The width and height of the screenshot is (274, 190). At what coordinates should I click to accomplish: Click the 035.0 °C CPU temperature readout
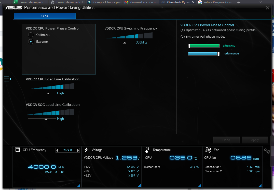(183, 158)
